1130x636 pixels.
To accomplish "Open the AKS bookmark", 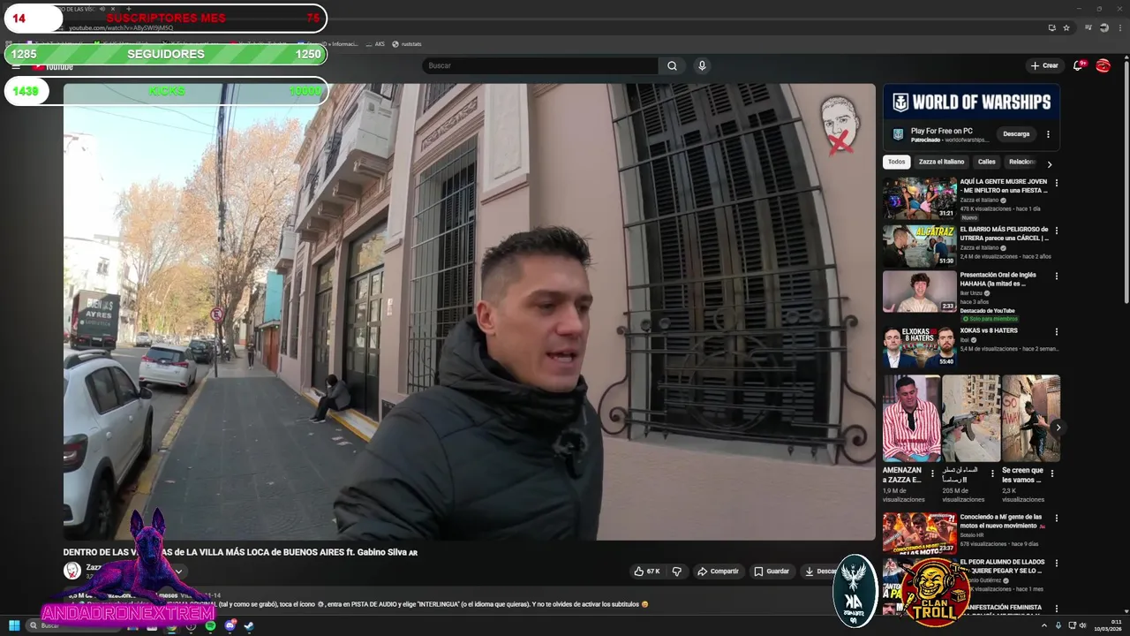I will click(375, 43).
